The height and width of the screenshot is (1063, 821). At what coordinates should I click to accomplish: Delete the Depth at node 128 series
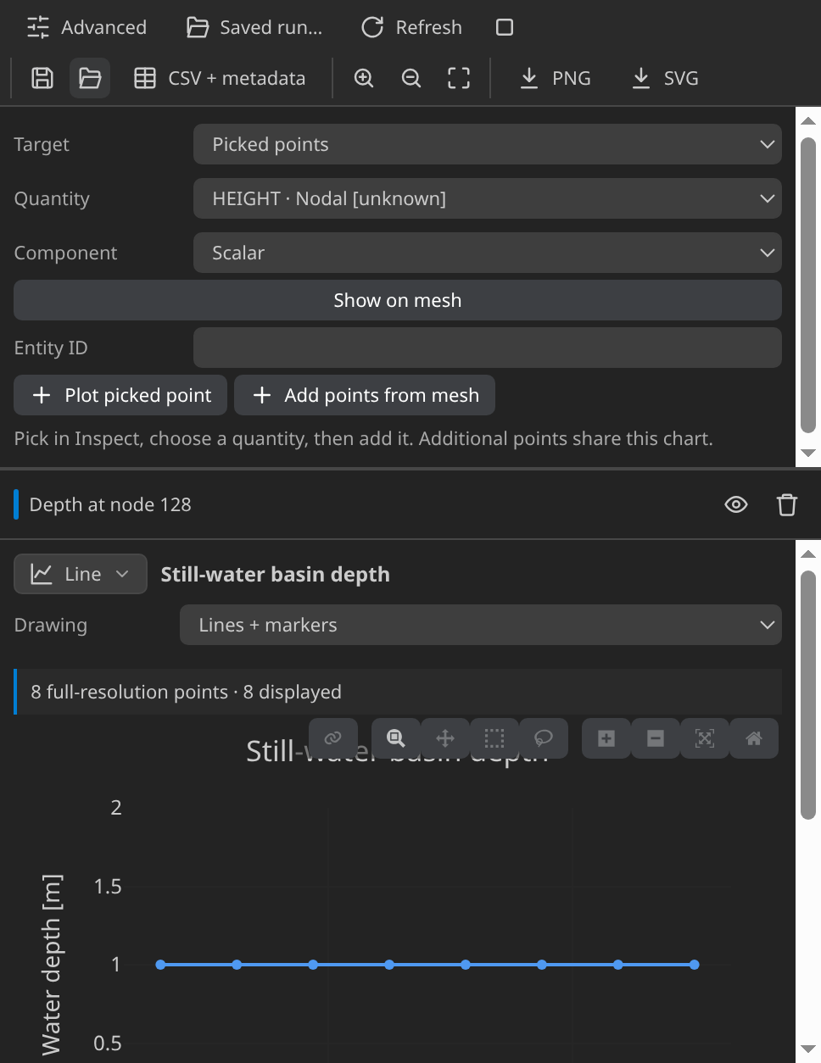pyautogui.click(x=787, y=504)
